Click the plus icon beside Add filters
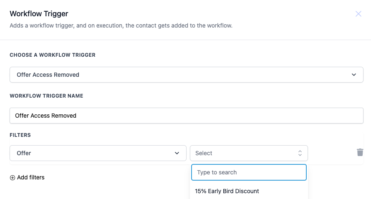 (x=13, y=178)
